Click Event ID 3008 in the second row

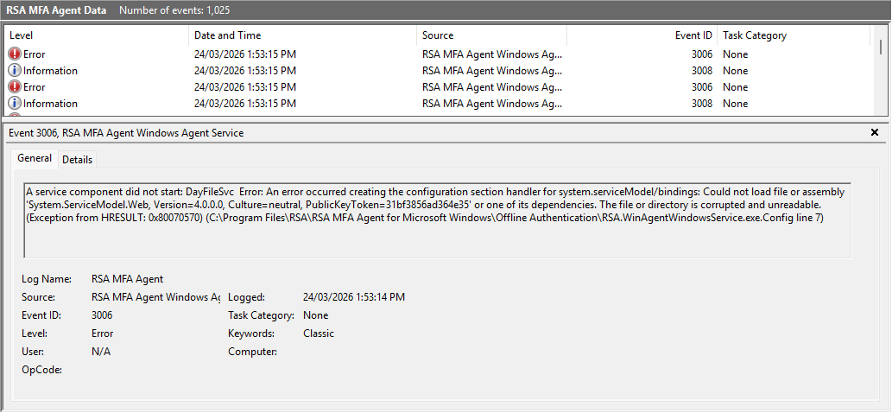(x=702, y=71)
